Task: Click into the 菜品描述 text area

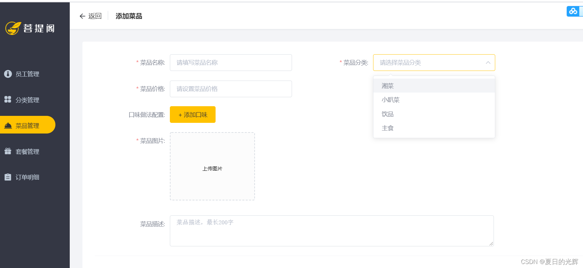Action: tap(332, 231)
